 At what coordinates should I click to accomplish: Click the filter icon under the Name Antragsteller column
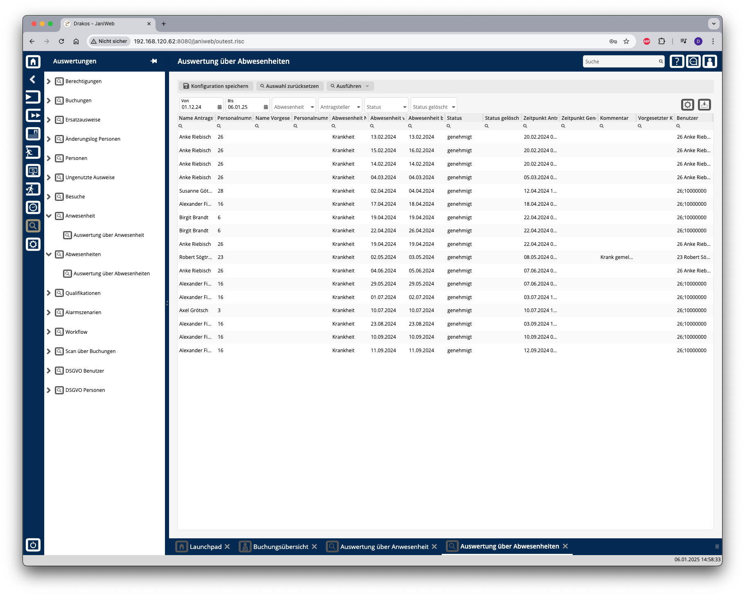tap(181, 126)
